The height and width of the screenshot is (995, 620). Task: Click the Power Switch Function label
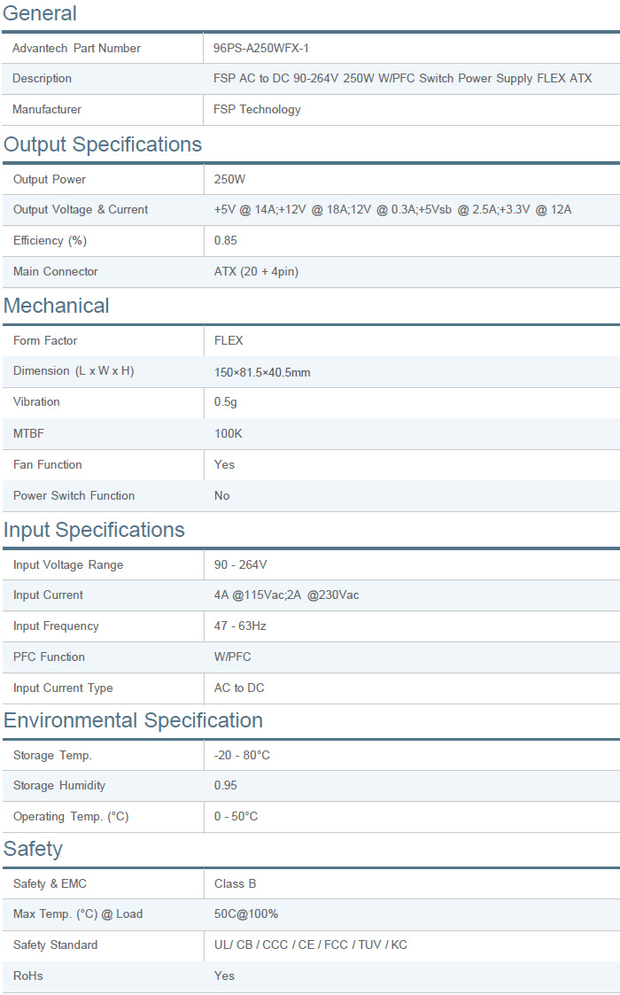pos(74,495)
